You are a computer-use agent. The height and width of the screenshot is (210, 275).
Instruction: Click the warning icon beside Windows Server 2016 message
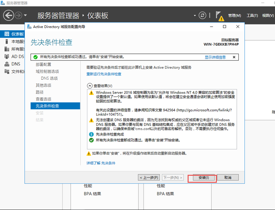pos(91,93)
